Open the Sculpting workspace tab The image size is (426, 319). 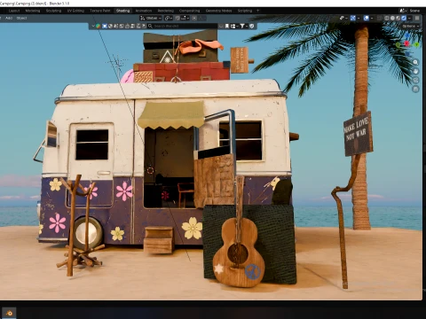[53, 11]
